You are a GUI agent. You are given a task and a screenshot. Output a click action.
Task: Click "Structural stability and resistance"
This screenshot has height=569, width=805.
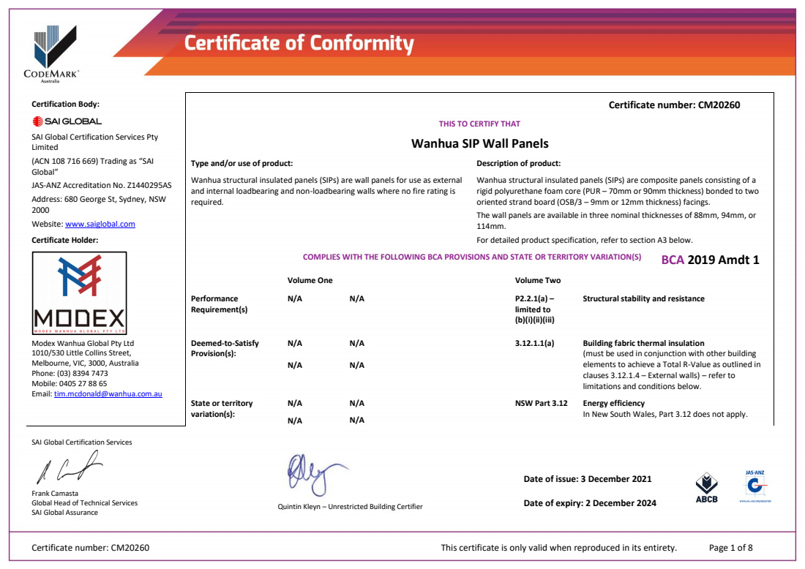644,298
